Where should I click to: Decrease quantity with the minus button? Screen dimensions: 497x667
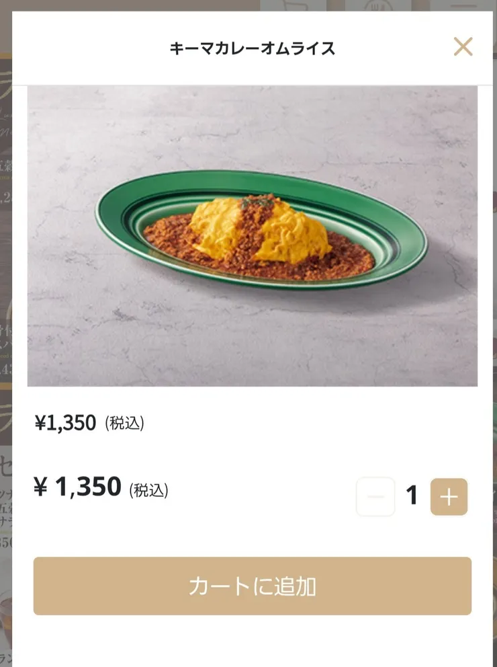click(x=375, y=496)
